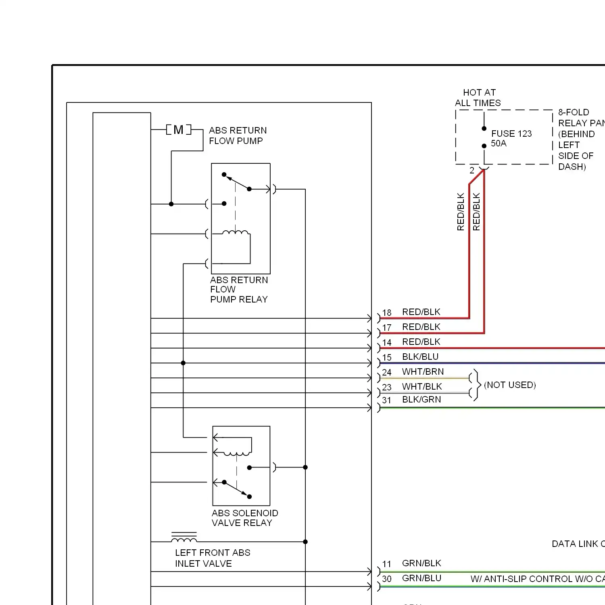Select the 8-FOLD RELAY PANEL description text
The height and width of the screenshot is (605, 605).
581,139
